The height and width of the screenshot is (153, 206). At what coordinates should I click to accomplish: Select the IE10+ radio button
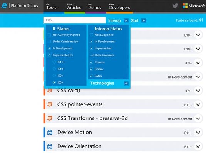tap(54, 69)
